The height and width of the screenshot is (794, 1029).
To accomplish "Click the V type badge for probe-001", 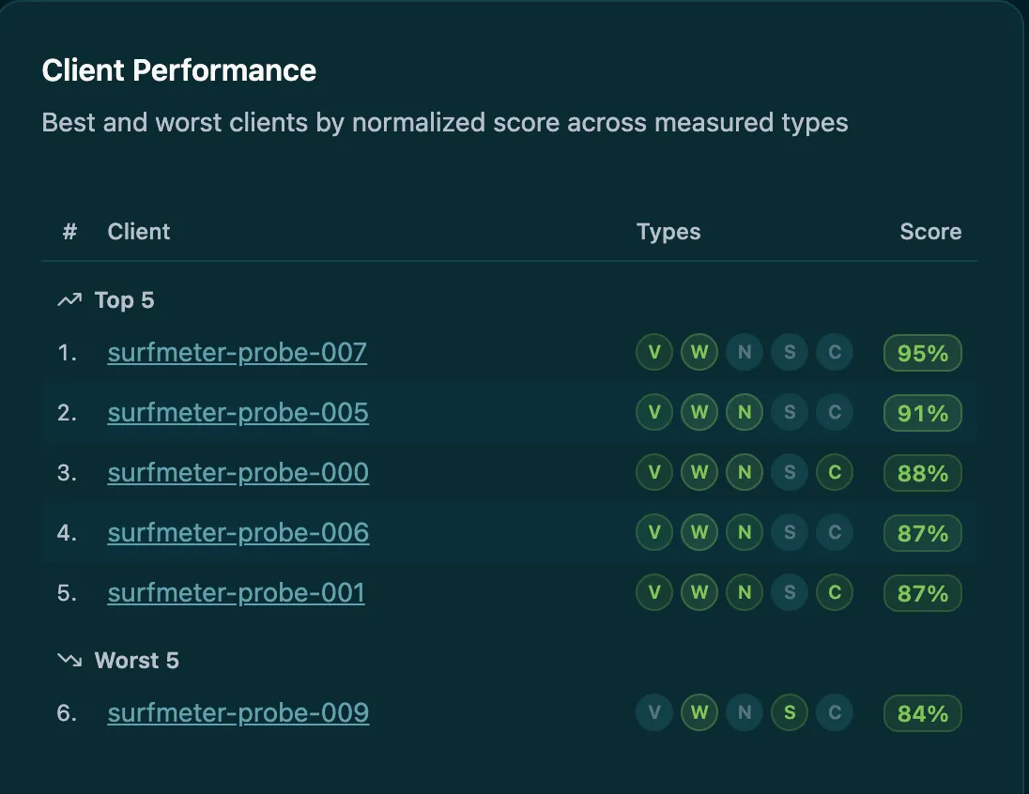I will pyautogui.click(x=654, y=592).
